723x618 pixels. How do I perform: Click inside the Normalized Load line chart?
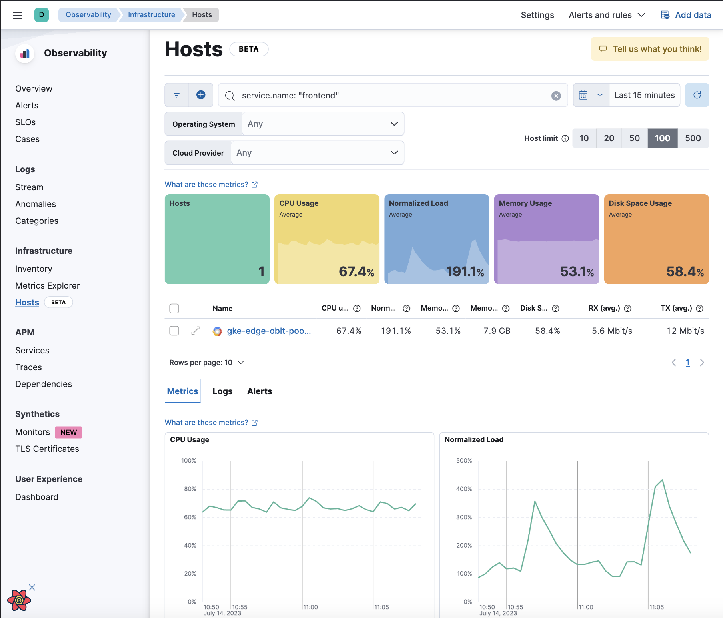point(588,532)
